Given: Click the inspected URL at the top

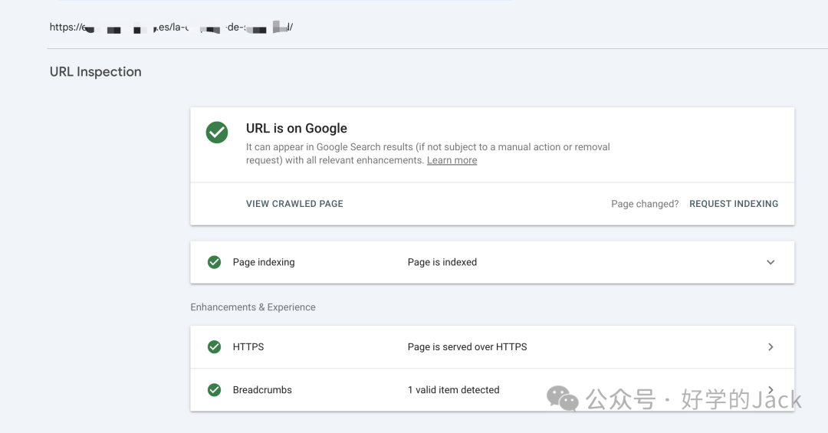Looking at the screenshot, I should click(x=171, y=27).
